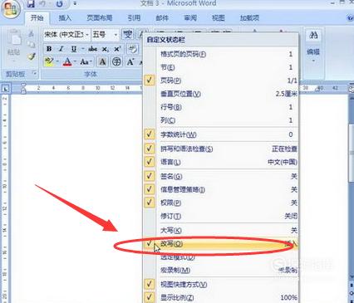Expand the 剪贴板 dialog launcher
This screenshot has width=354, height=303.
pyautogui.click(x=35, y=74)
